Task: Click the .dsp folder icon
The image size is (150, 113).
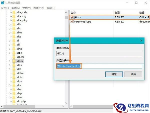Action: coord(14,93)
